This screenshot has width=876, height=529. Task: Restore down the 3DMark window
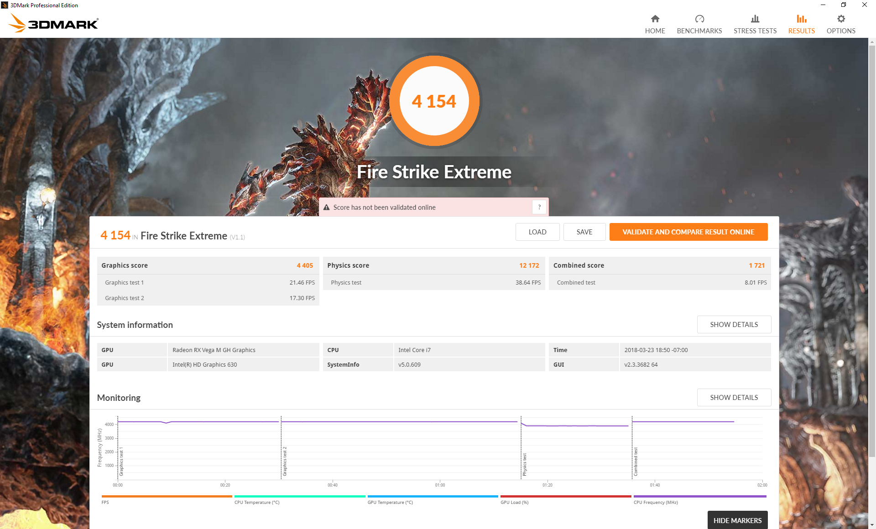844,5
